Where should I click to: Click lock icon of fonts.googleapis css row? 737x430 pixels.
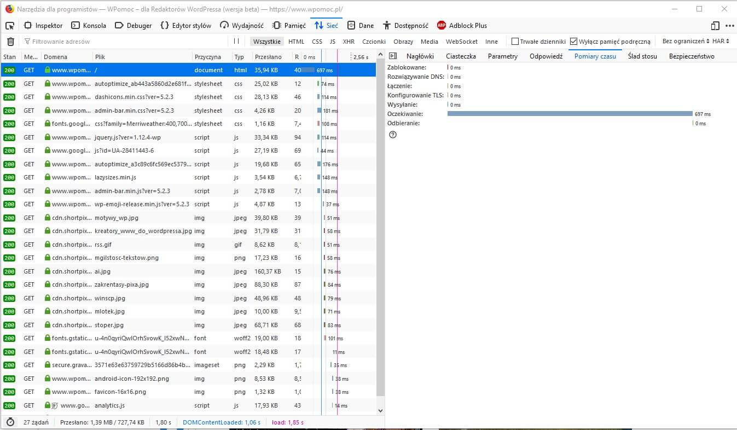48,124
